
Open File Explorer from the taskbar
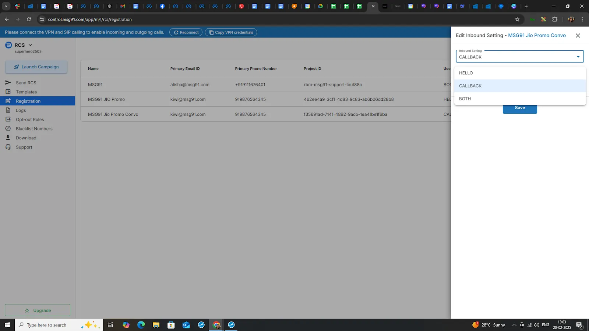156,325
